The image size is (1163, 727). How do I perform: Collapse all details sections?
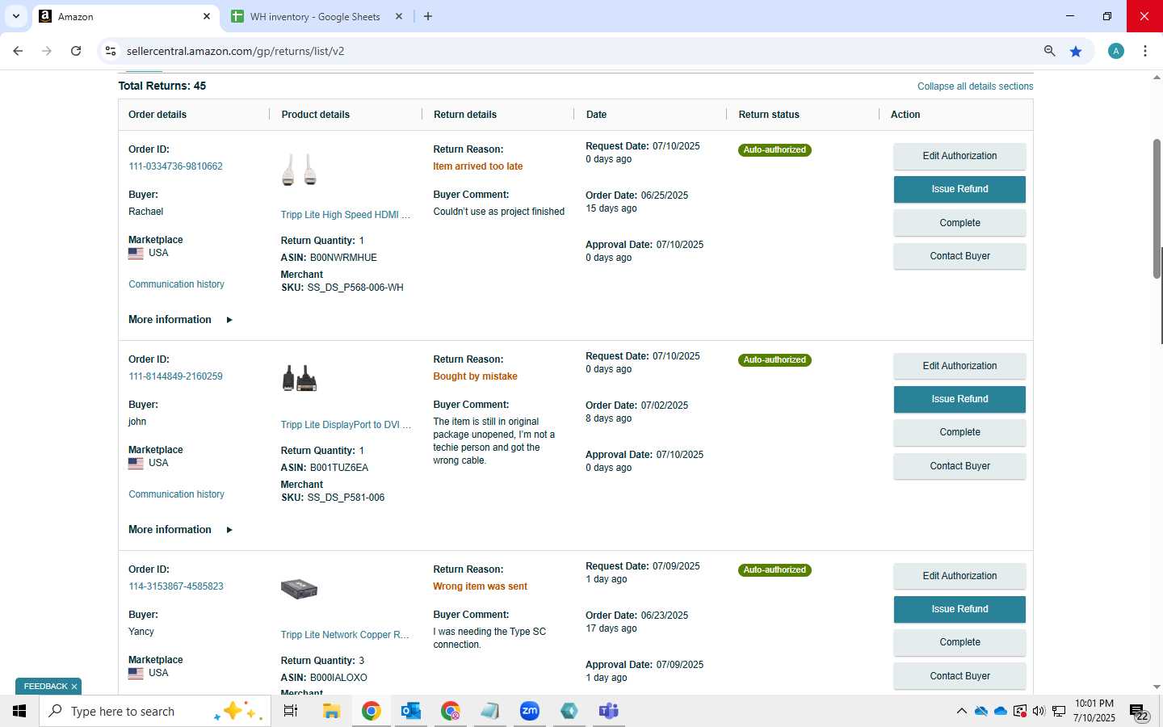pyautogui.click(x=975, y=86)
